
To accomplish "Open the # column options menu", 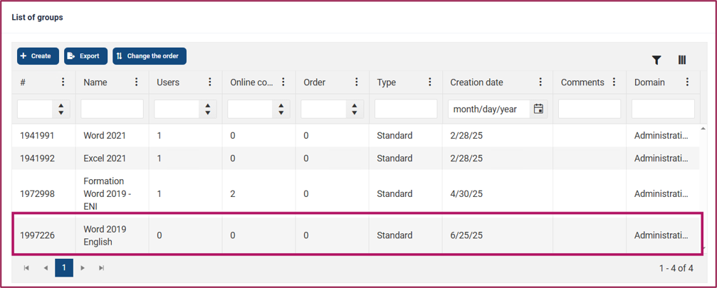I will tap(63, 82).
